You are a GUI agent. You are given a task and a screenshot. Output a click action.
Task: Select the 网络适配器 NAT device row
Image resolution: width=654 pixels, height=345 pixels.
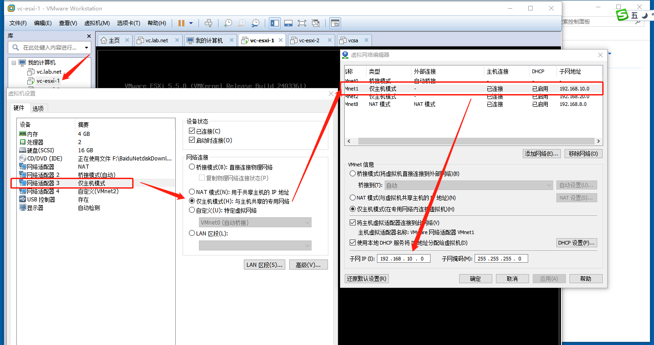point(95,167)
